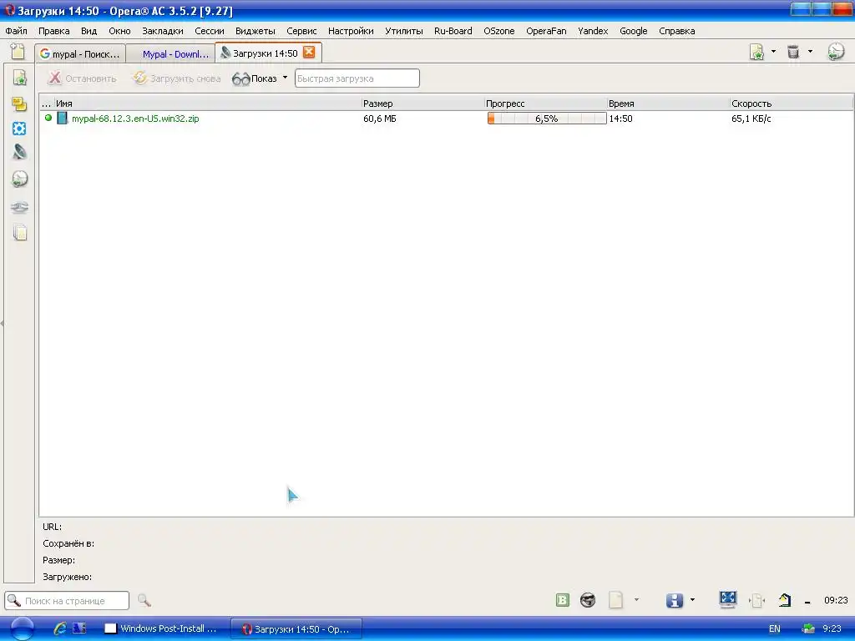Open the Links panel in the sidebar

coord(20,207)
